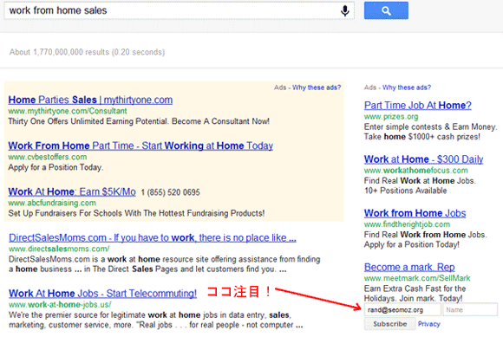Screen dimensions: 503x337
Task: Open 'Become a mark. Rep' ad link
Action: point(409,267)
